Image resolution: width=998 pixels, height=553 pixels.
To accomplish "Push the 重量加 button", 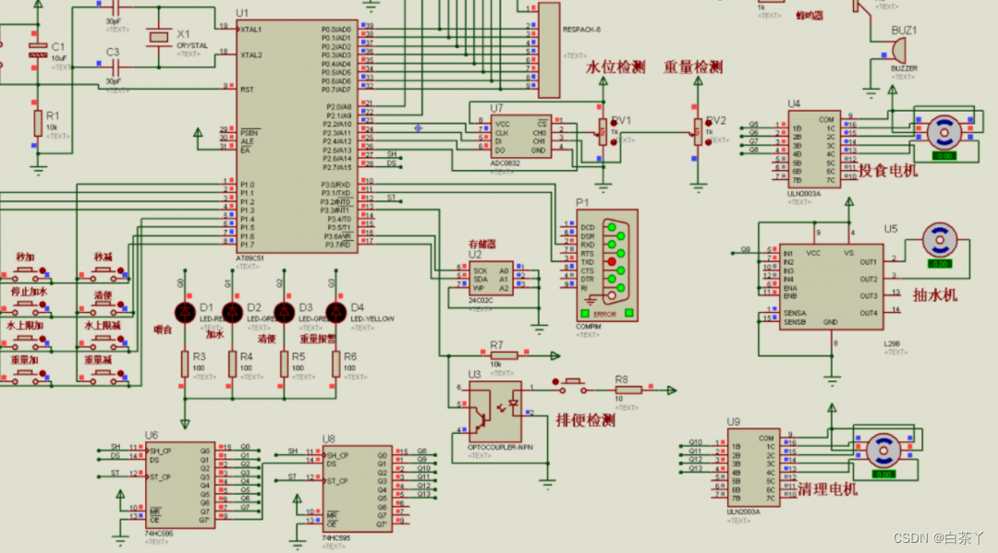I will coord(26,375).
